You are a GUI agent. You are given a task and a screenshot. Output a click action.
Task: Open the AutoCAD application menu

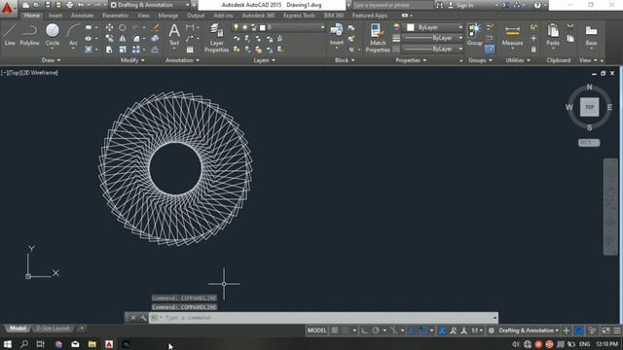(x=8, y=8)
